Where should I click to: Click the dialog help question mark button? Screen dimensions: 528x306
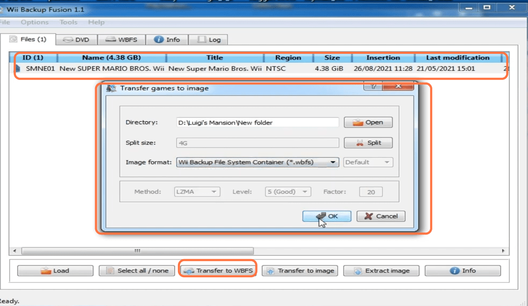[373, 87]
